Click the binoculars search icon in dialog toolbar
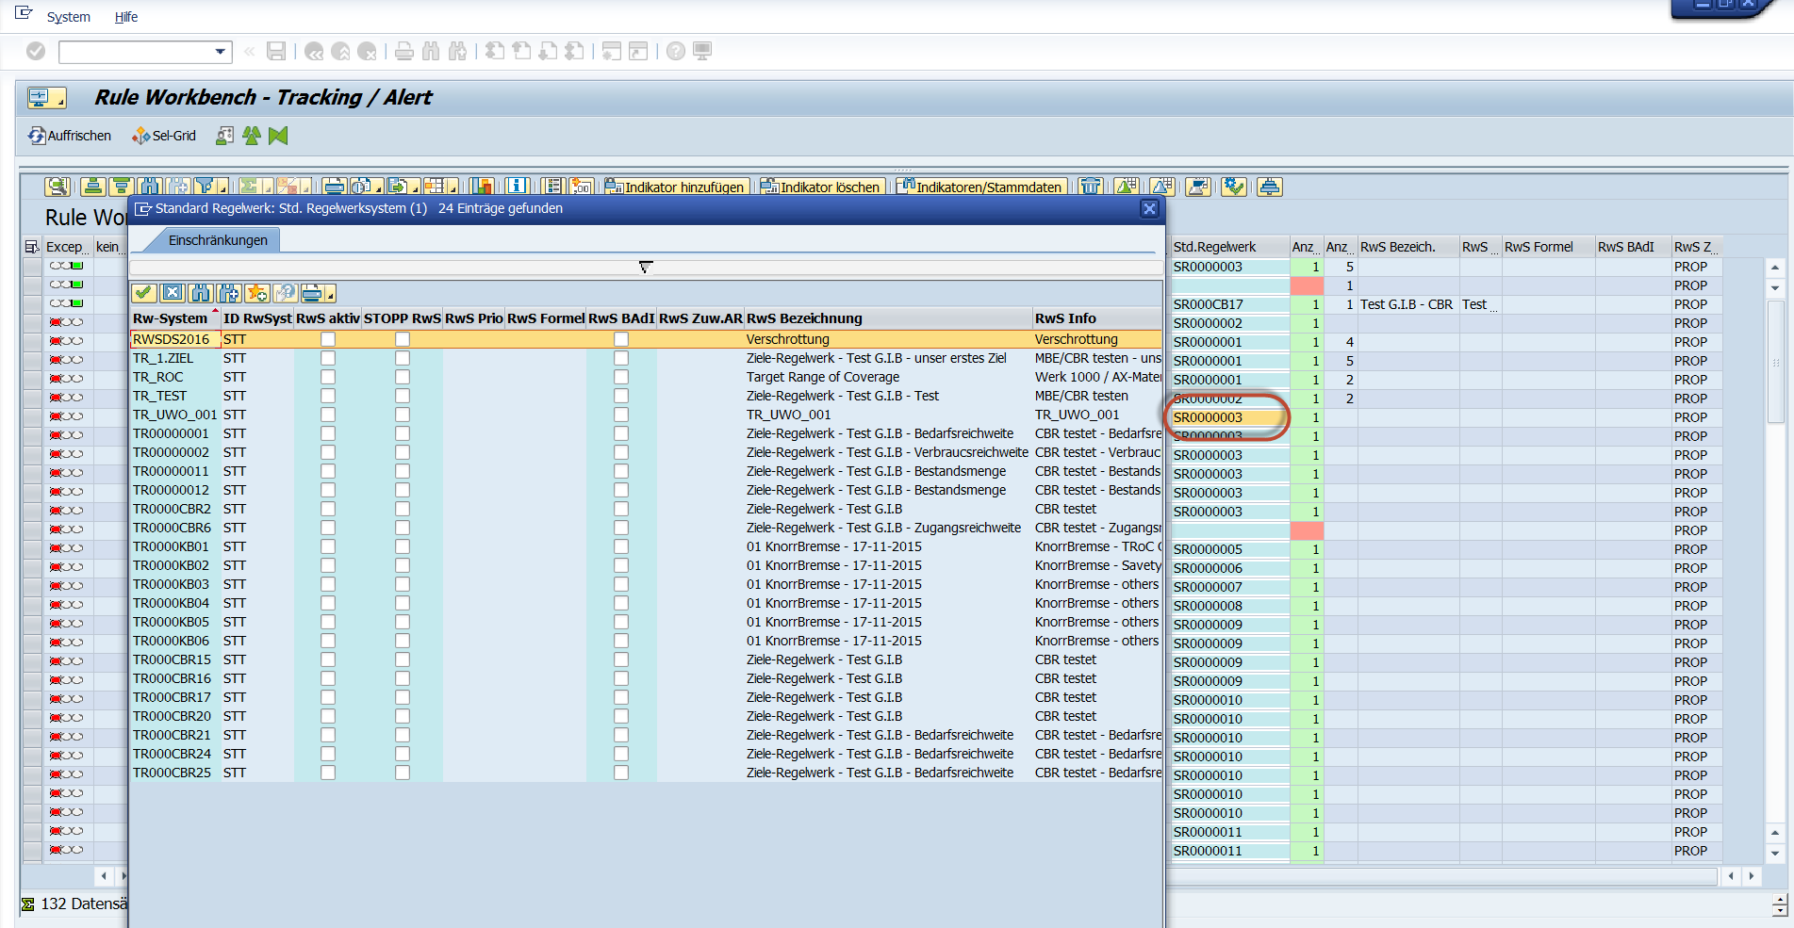Viewport: 1794px width, 928px height. pos(200,294)
